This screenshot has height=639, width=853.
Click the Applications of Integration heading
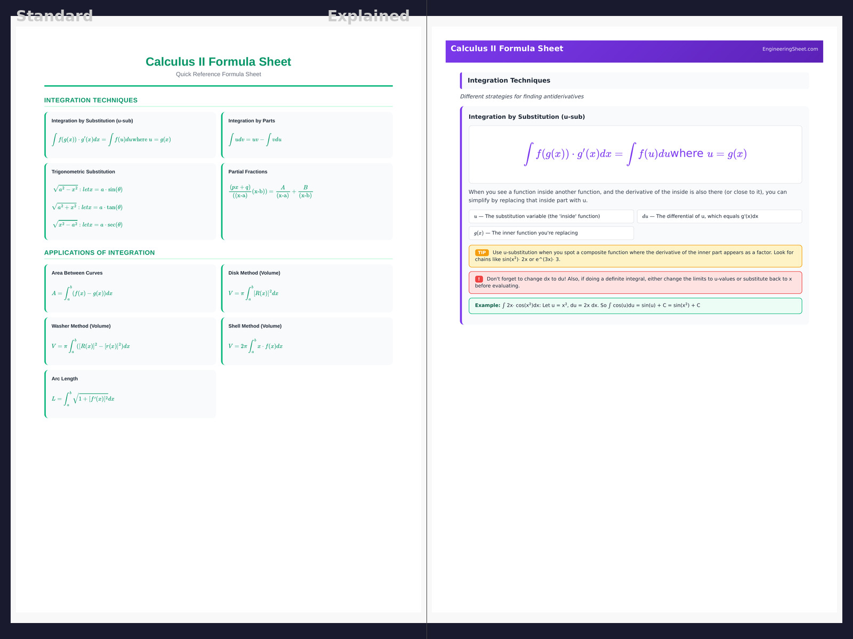[x=100, y=253]
